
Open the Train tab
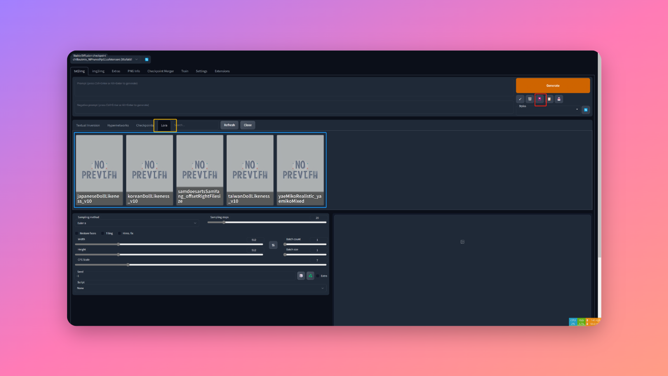point(185,71)
